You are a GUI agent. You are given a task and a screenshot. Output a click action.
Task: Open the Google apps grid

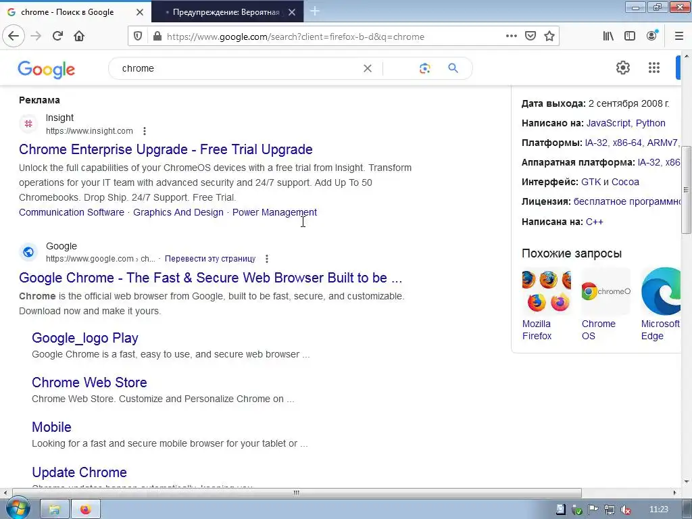point(654,68)
